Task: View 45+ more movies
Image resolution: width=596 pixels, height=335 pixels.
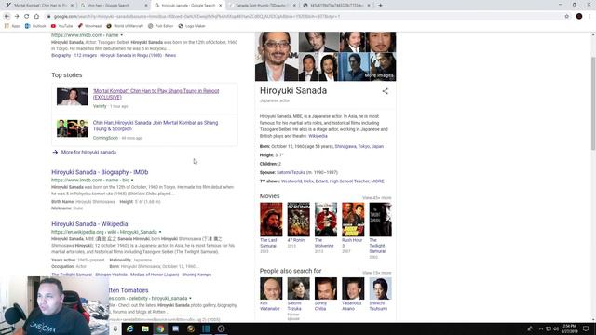Action: 376,198
